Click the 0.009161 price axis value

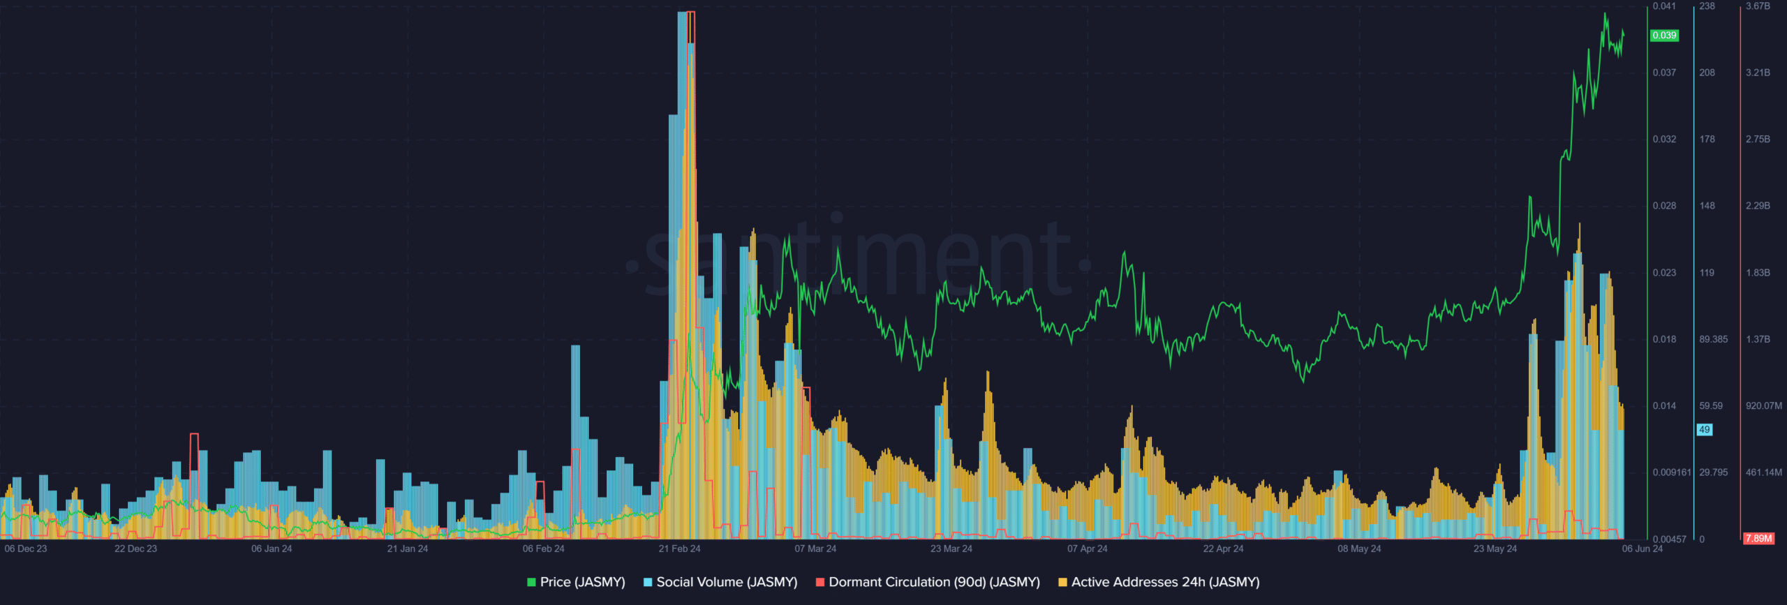(1672, 473)
